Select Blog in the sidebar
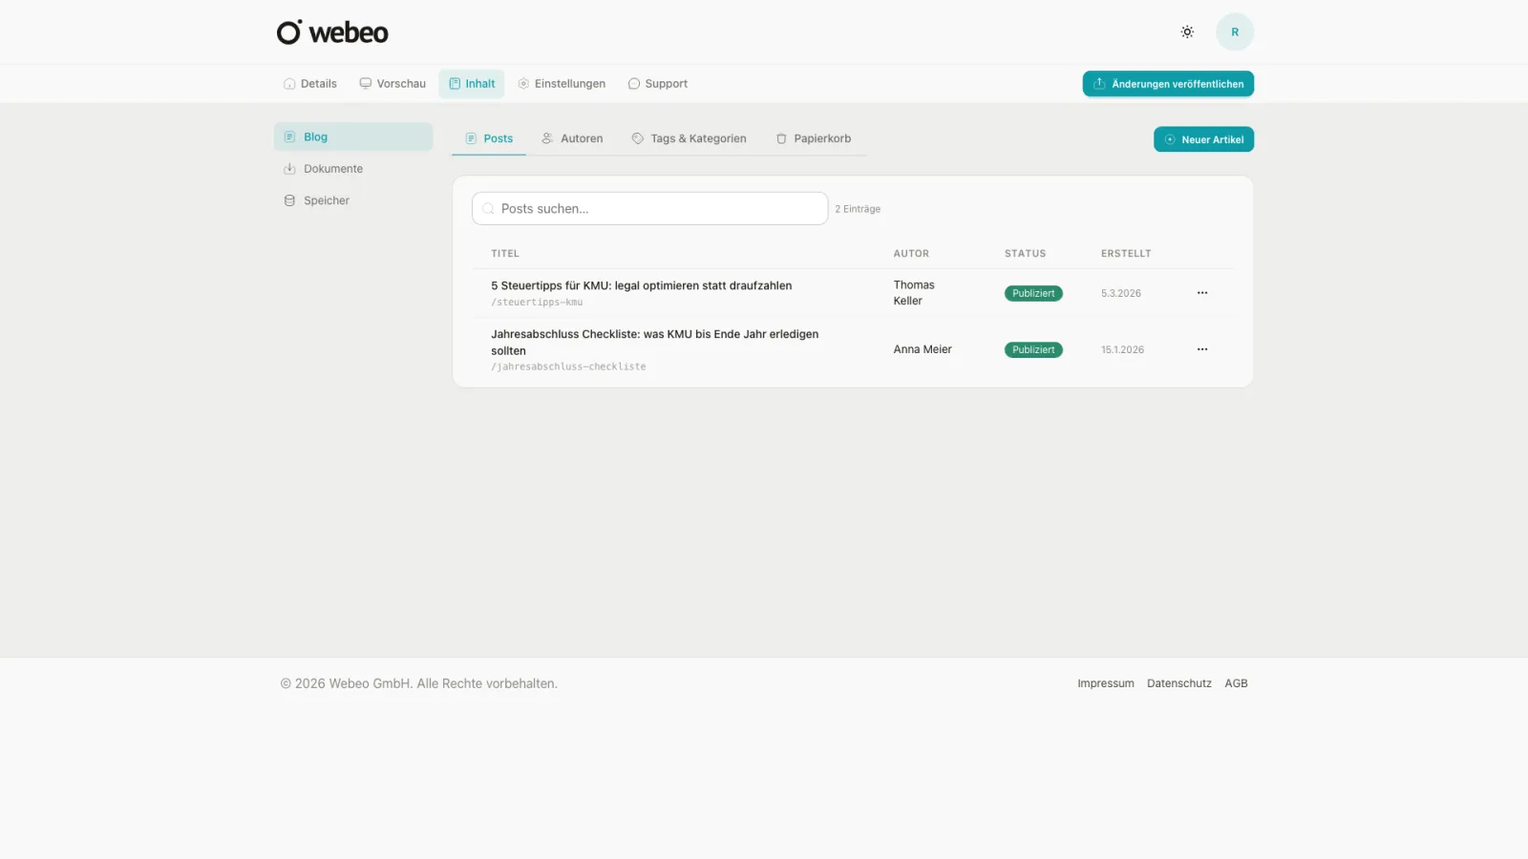The height and width of the screenshot is (859, 1528). [x=353, y=136]
